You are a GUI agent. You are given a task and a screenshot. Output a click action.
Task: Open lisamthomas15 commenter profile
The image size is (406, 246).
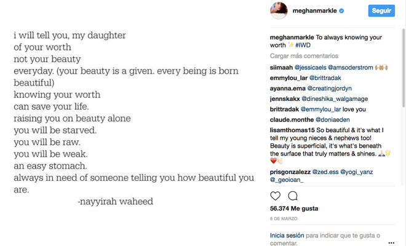pos(294,131)
